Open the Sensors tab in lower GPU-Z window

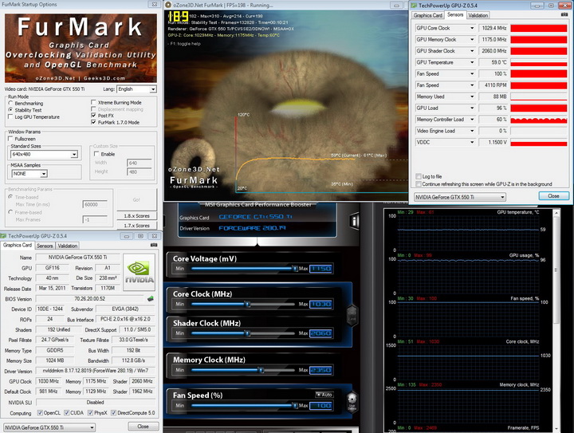pyautogui.click(x=44, y=246)
